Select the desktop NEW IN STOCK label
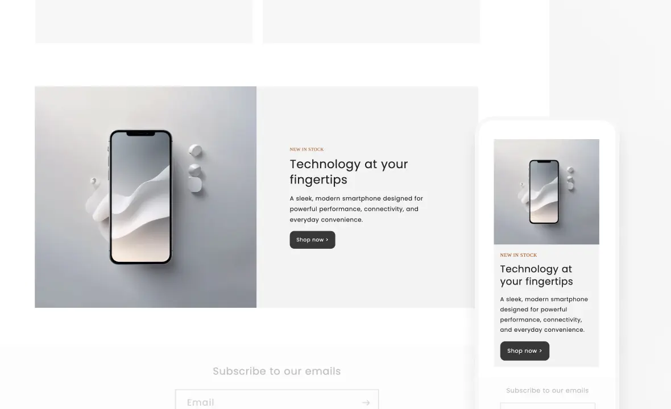Screen dimensions: 671x409 307,149
